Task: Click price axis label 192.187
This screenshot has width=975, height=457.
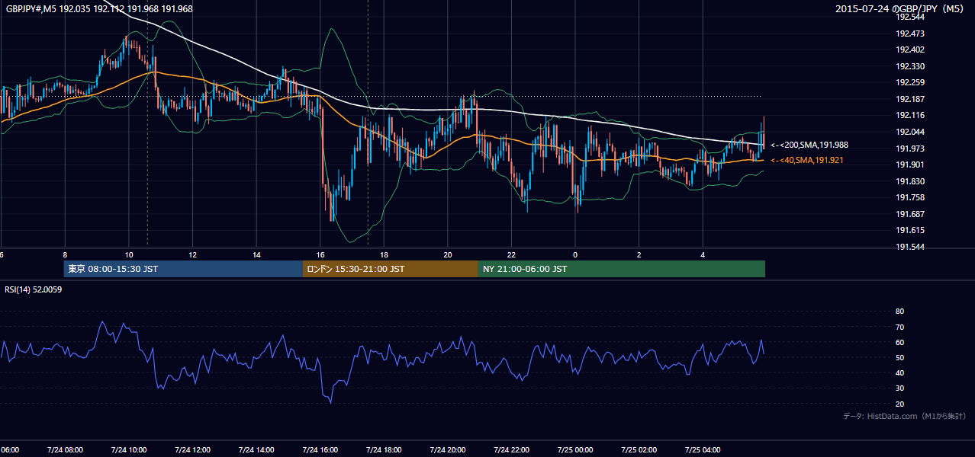Action: tap(909, 99)
